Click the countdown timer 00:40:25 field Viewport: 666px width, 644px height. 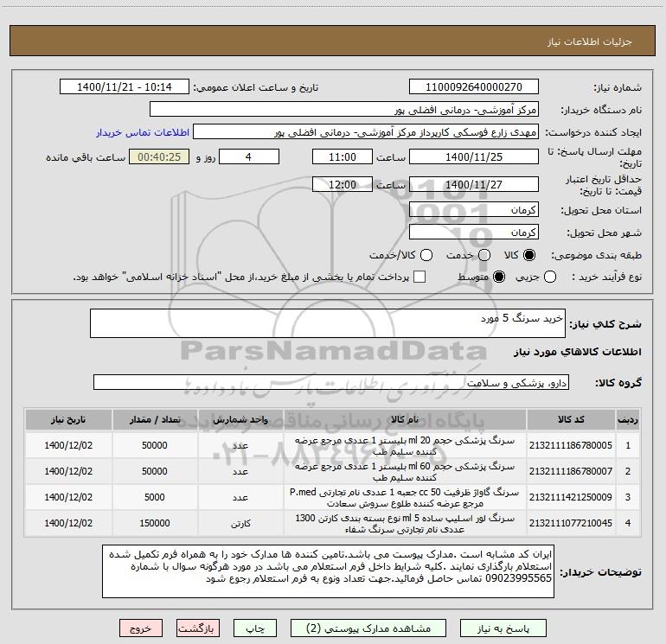[x=159, y=156]
